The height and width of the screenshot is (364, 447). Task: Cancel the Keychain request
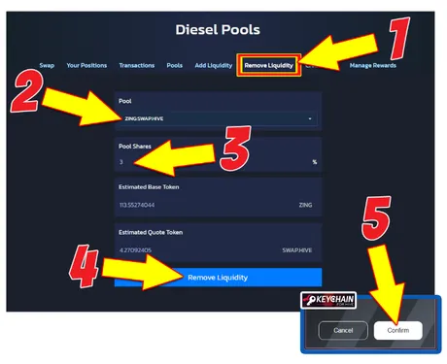[343, 330]
